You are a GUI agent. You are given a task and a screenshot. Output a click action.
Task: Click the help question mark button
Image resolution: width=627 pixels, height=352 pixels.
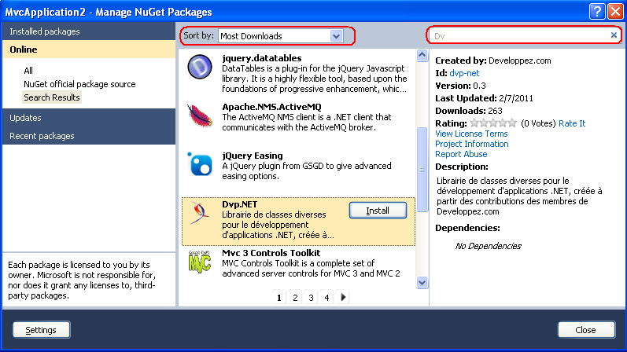pos(597,11)
